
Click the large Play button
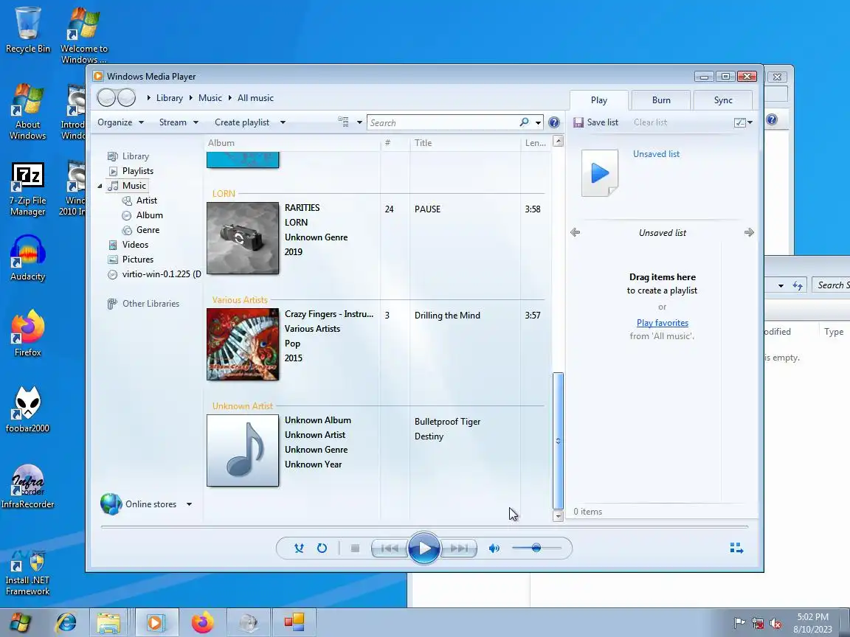click(424, 549)
